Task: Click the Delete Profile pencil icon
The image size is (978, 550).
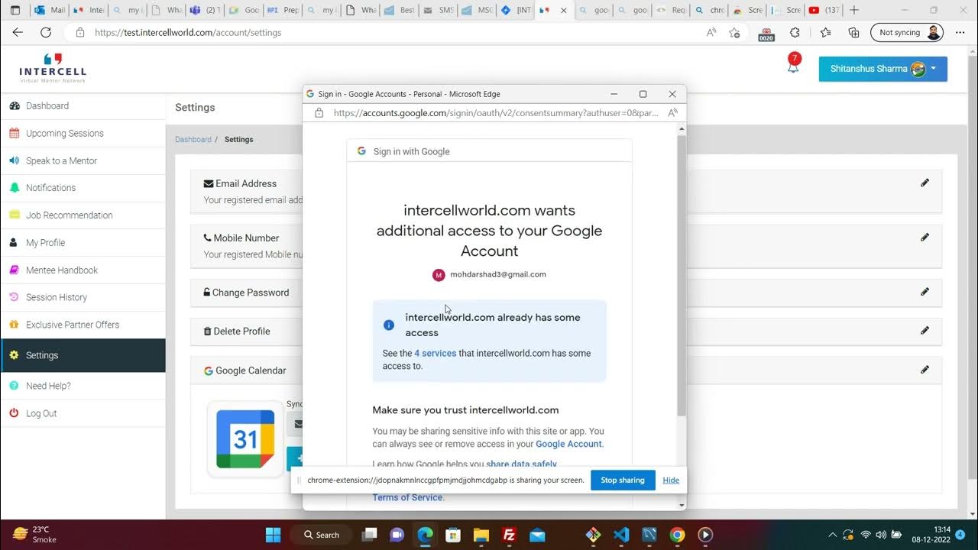Action: click(x=925, y=330)
